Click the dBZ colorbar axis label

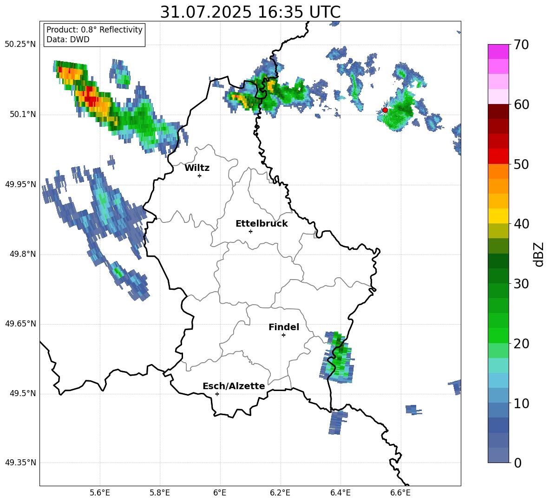point(538,254)
